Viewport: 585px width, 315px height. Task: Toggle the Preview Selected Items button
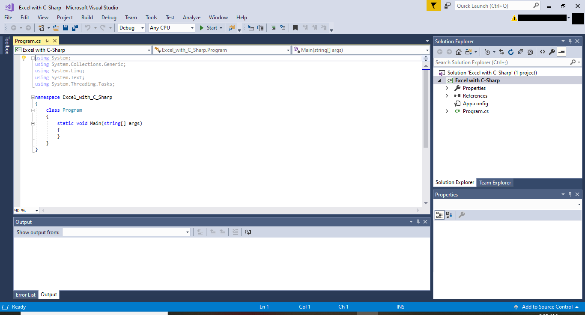[561, 52]
